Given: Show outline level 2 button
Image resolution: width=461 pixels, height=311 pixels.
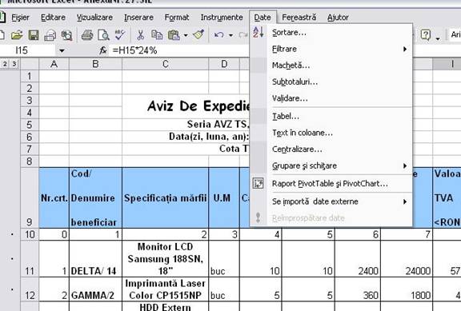Looking at the screenshot, I should click(x=5, y=64).
